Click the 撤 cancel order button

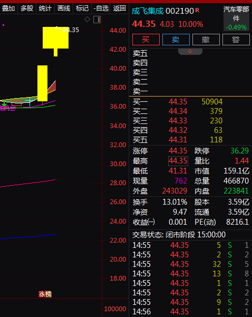point(206,40)
